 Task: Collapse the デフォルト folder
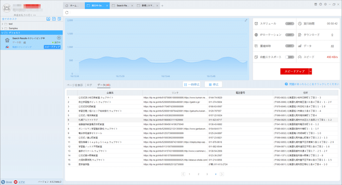tap(3, 33)
